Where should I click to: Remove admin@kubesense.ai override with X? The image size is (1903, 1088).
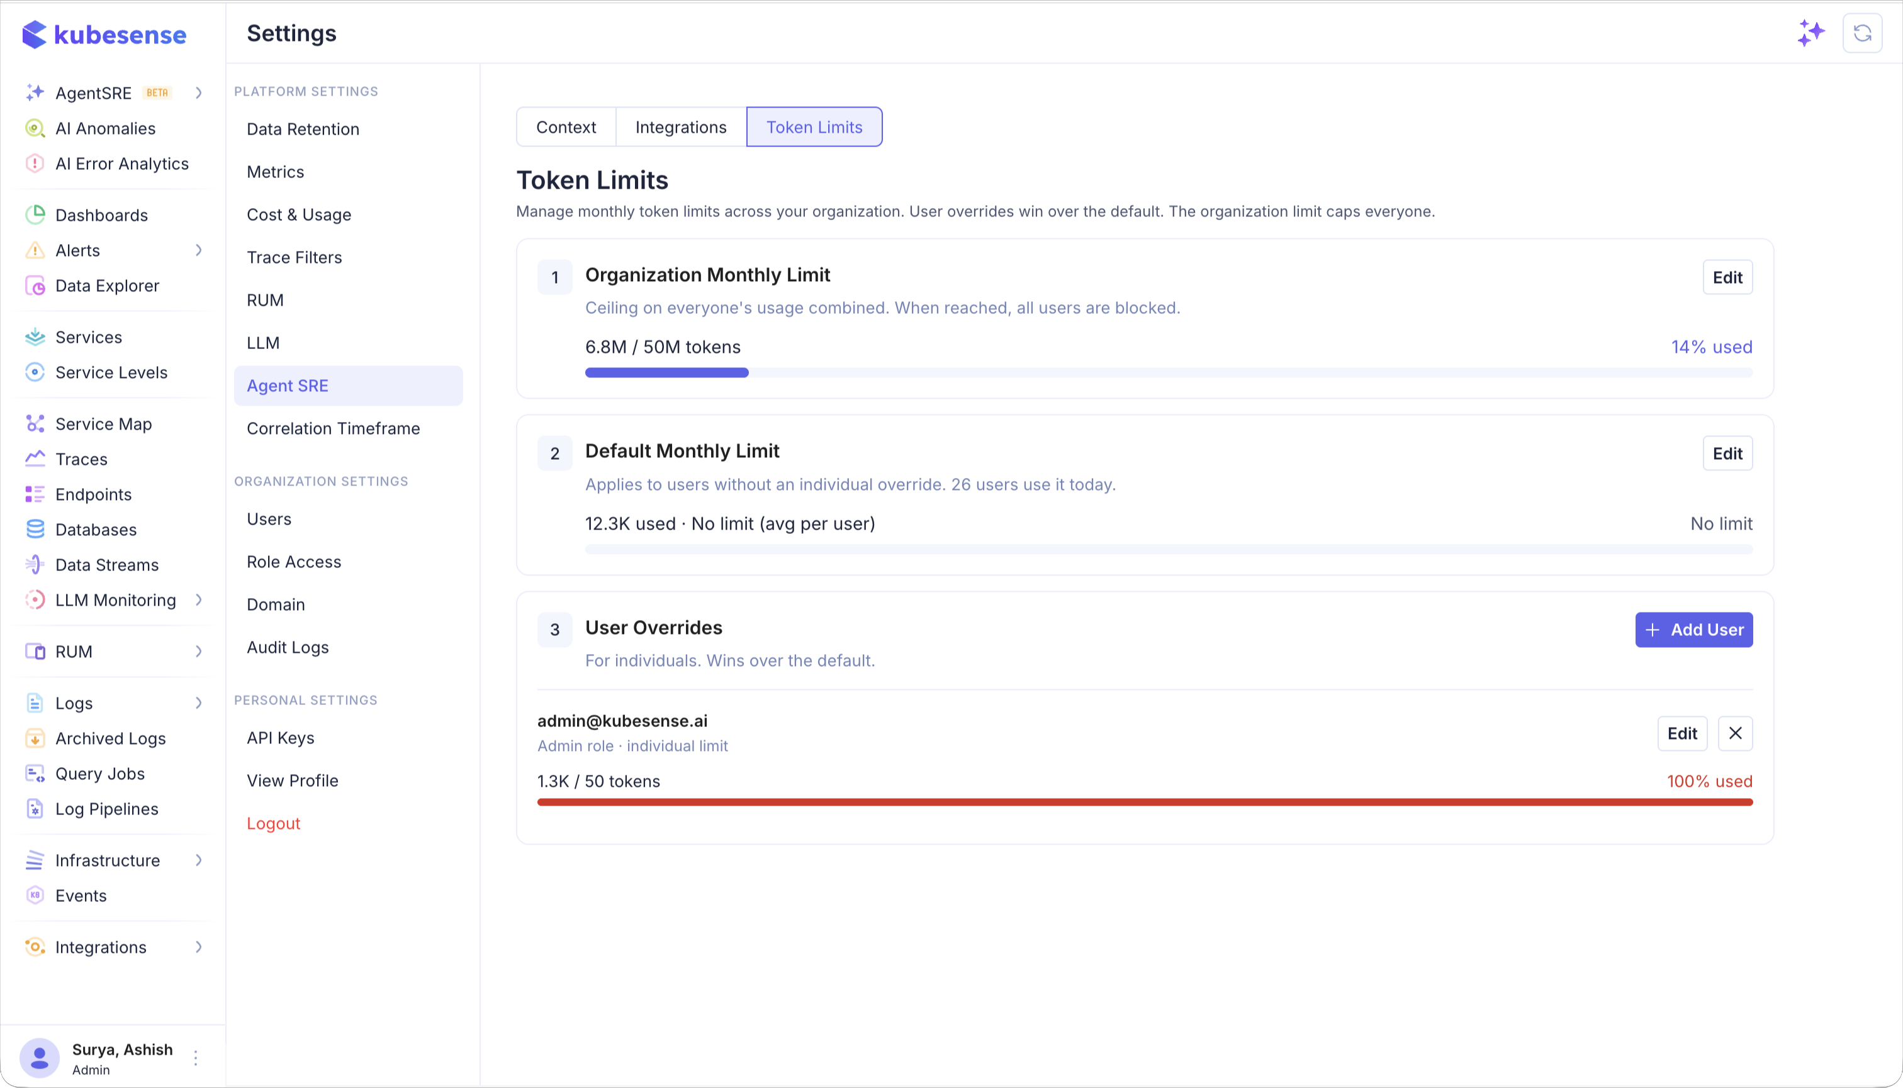(1735, 734)
